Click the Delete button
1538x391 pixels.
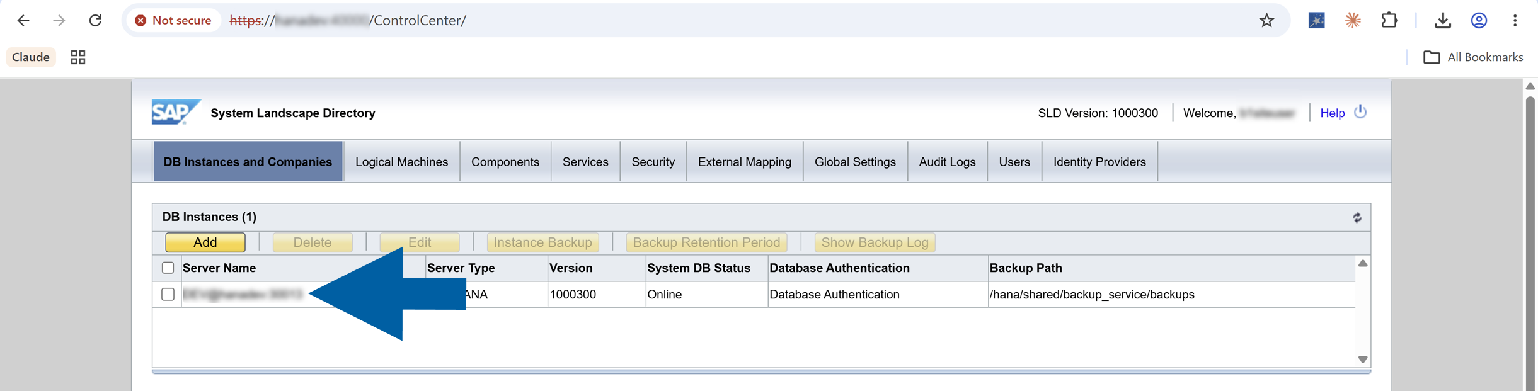click(313, 242)
